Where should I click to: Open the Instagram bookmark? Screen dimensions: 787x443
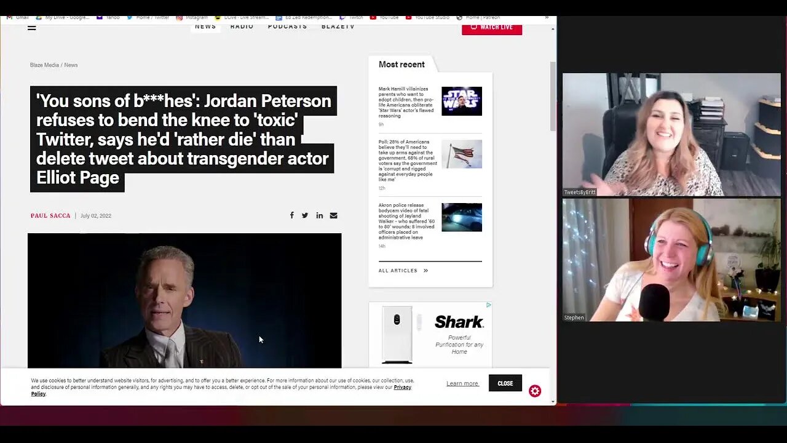(x=192, y=18)
